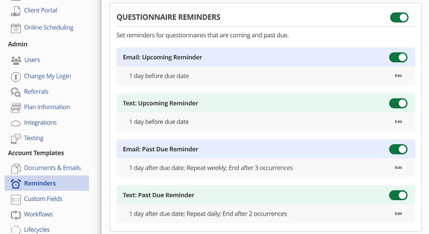Screen dimensions: 429x234
Task: Turn off Text: Upcoming Reminder switch
Action: tap(398, 103)
